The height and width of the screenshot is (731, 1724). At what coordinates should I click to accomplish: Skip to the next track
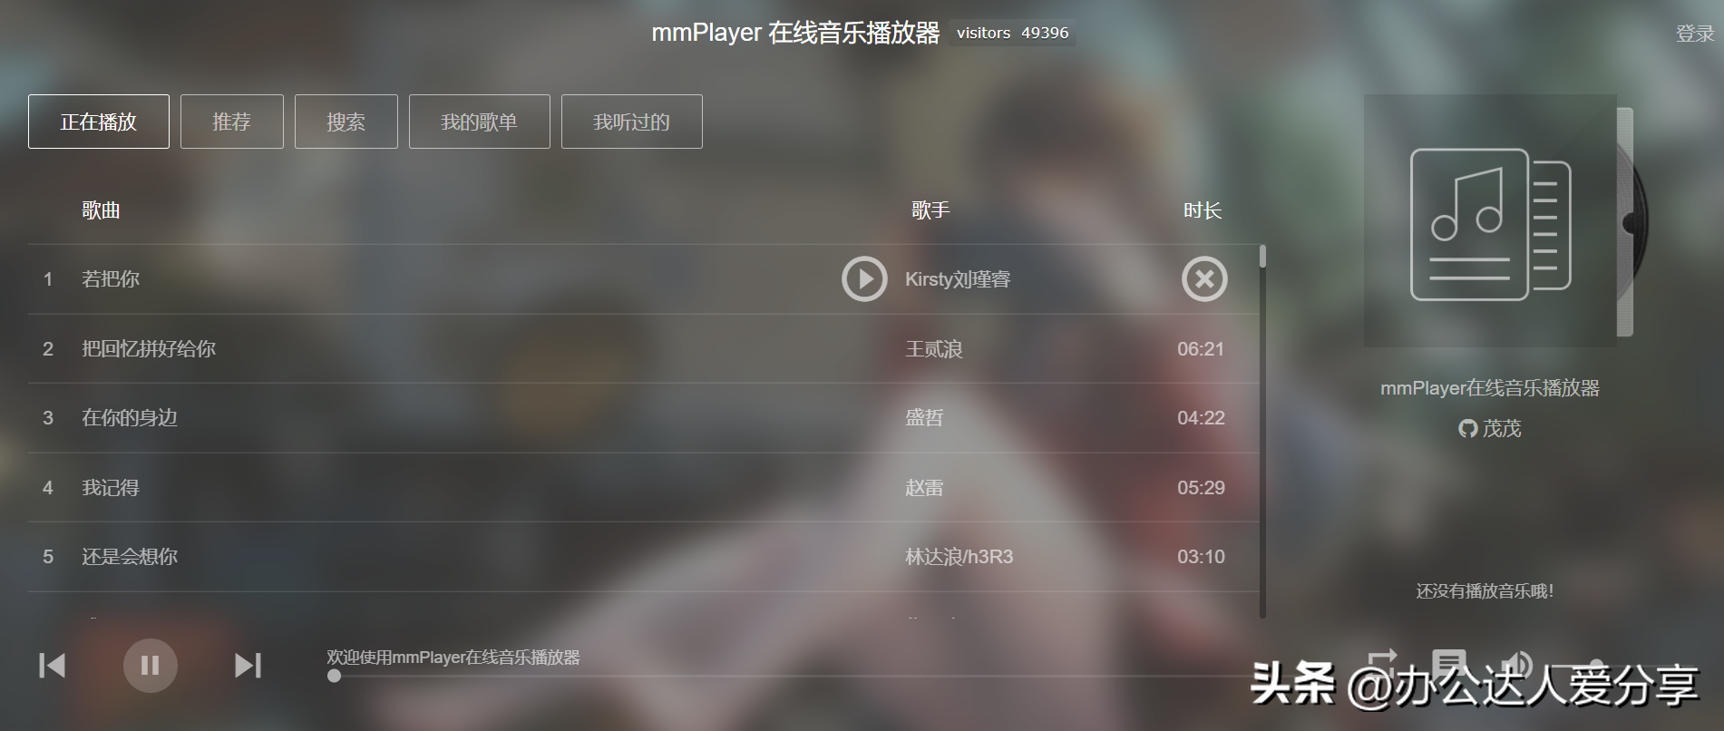coord(248,666)
